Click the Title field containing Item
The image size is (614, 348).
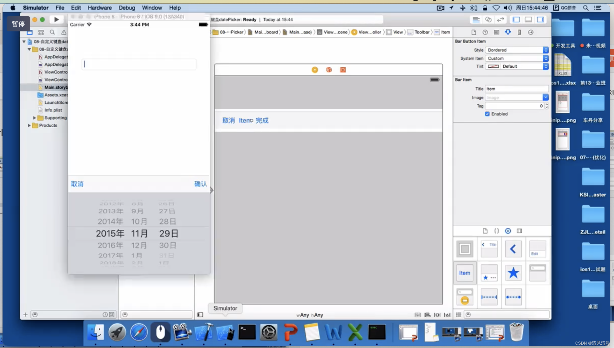[x=517, y=89]
